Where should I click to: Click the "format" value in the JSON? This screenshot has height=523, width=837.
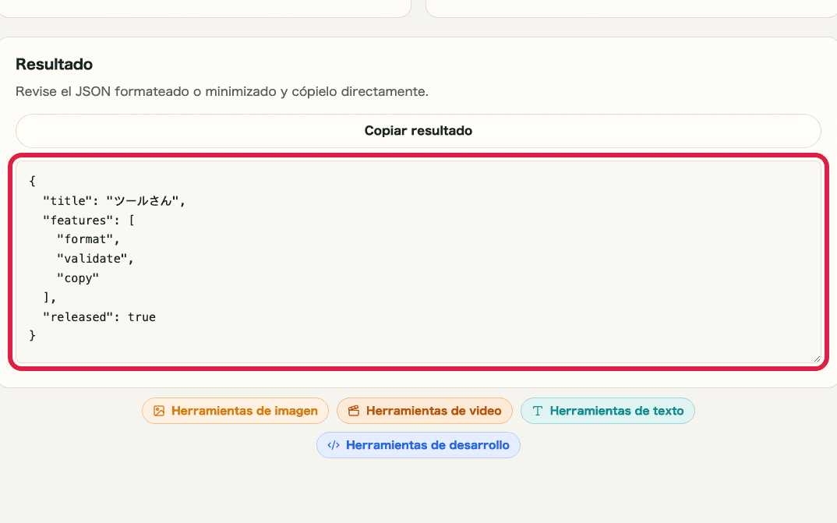click(x=86, y=239)
